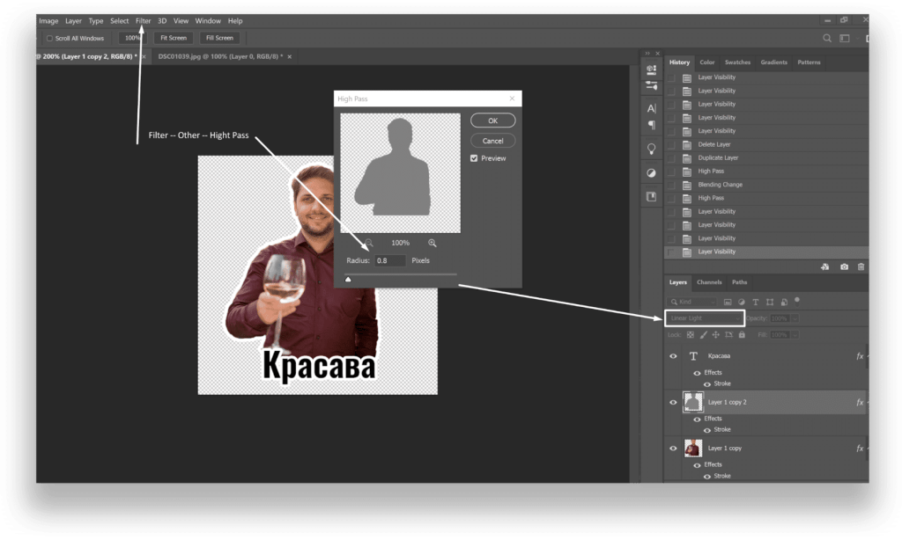Create new document from current state
Viewport: 902px width, 540px height.
[x=825, y=266]
